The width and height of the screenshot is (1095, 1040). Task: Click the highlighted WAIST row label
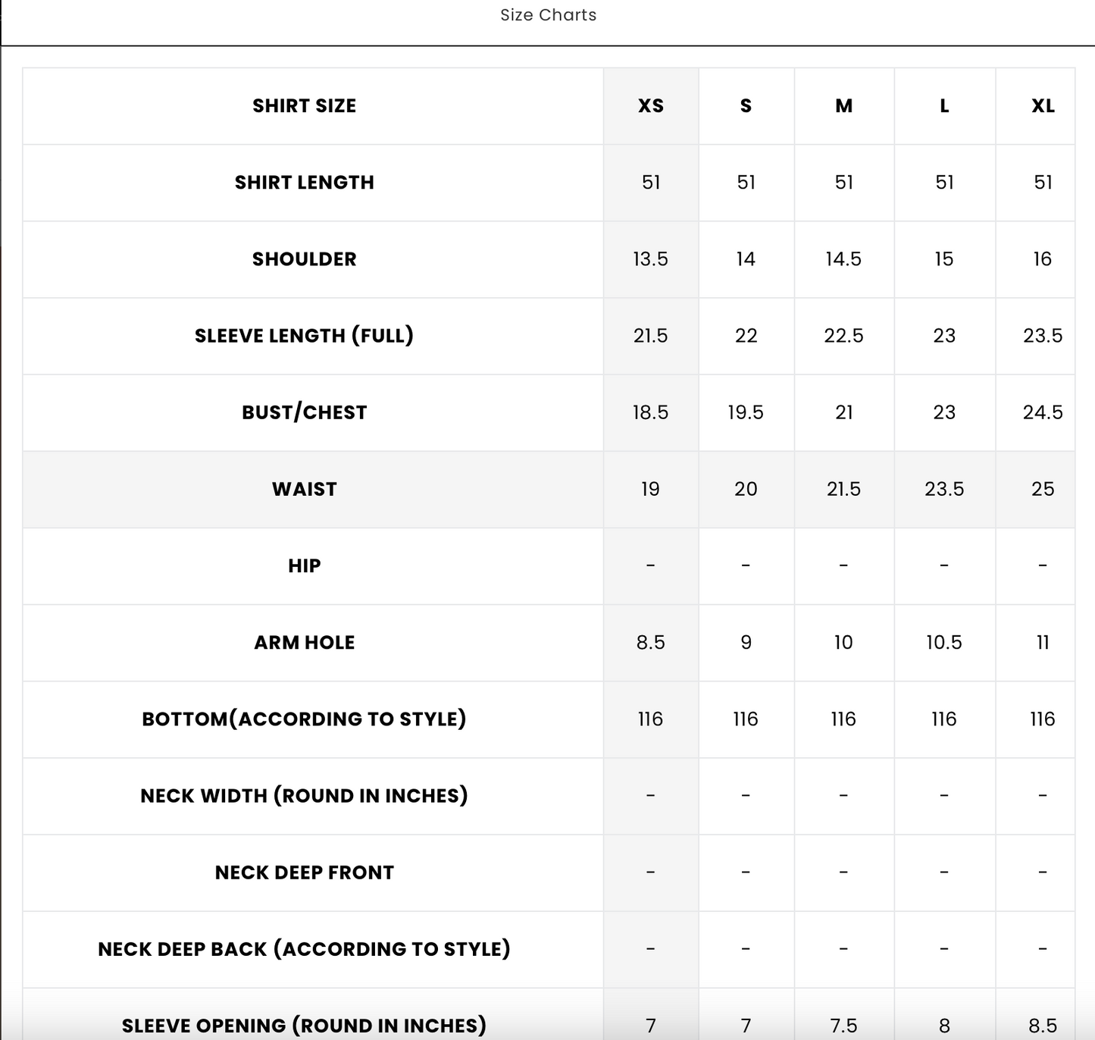pyautogui.click(x=304, y=489)
